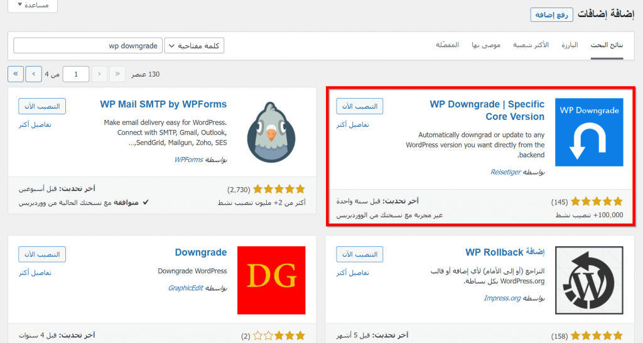The height and width of the screenshot is (343, 643).
Task: Open the Favorites (المفضّلة) tab
Action: 447,46
